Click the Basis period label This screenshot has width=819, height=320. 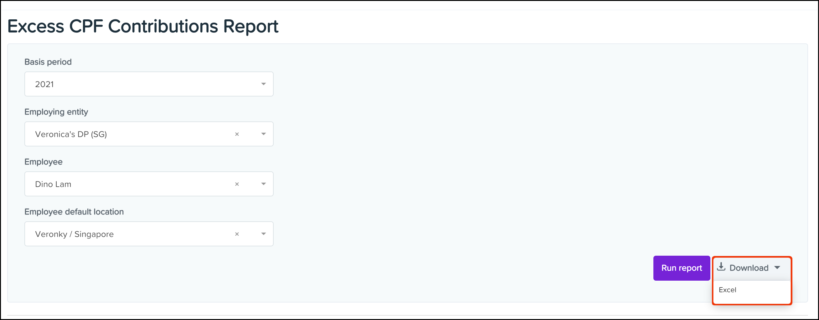(48, 62)
